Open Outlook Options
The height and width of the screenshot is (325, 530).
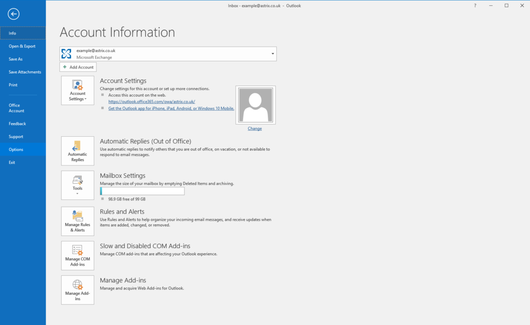point(23,150)
